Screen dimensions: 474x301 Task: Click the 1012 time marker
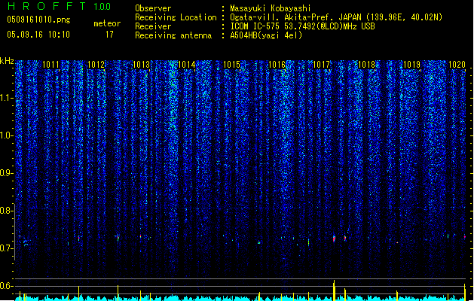[96, 65]
